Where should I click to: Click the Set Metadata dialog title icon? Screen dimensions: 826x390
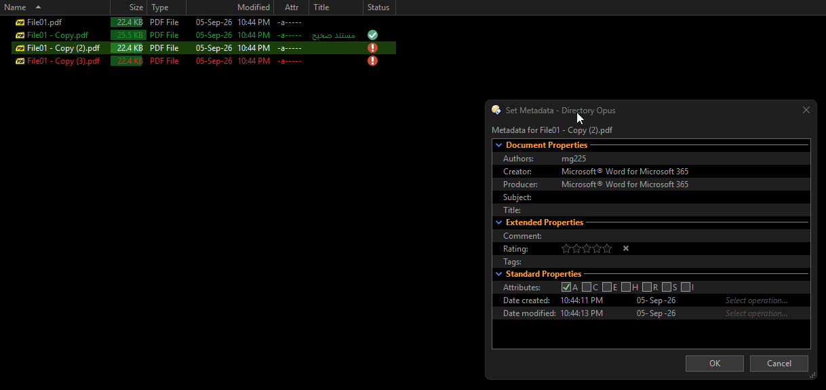(496, 110)
